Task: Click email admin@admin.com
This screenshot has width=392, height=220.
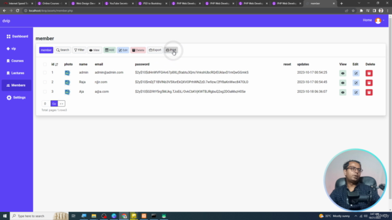Action: (109, 72)
